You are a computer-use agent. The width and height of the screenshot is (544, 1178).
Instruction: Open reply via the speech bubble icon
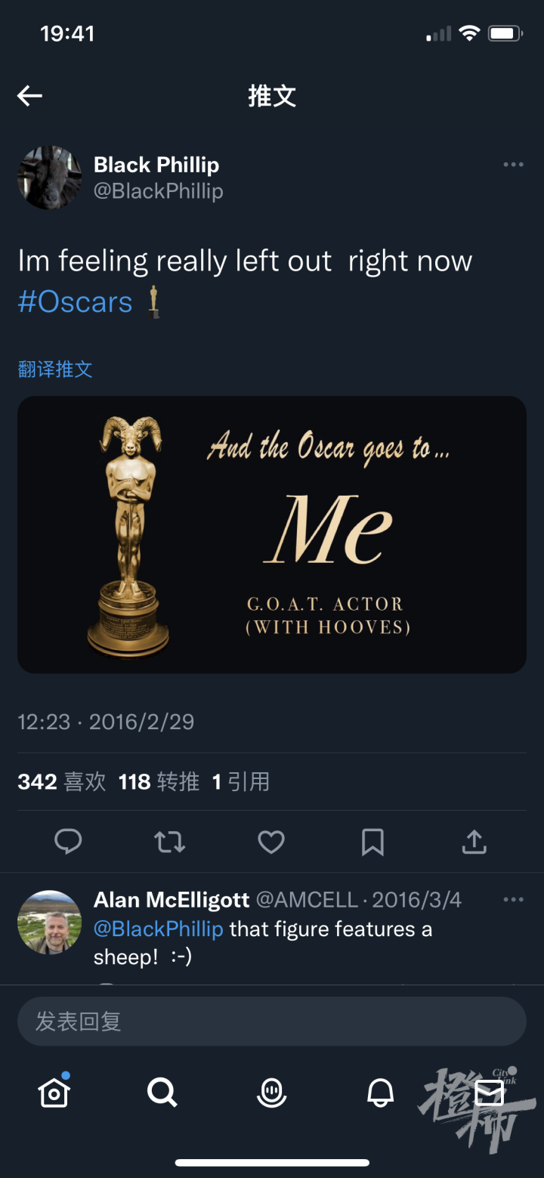coord(68,841)
